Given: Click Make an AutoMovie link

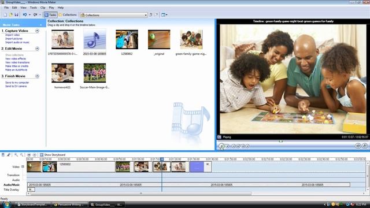Looking at the screenshot, I should pyautogui.click(x=16, y=70).
